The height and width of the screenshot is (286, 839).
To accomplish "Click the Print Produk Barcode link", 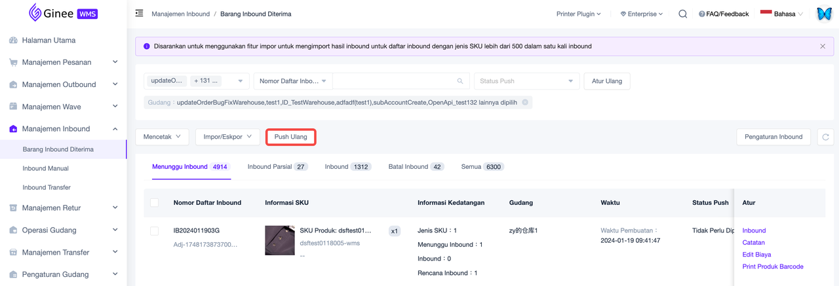I will (772, 266).
